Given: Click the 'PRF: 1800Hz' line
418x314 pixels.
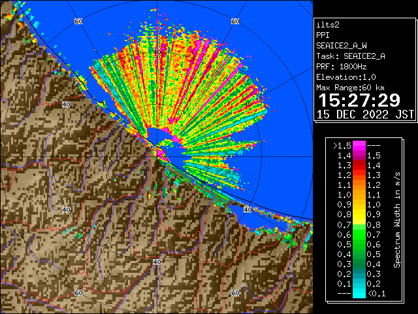Looking at the screenshot, I should tap(342, 67).
